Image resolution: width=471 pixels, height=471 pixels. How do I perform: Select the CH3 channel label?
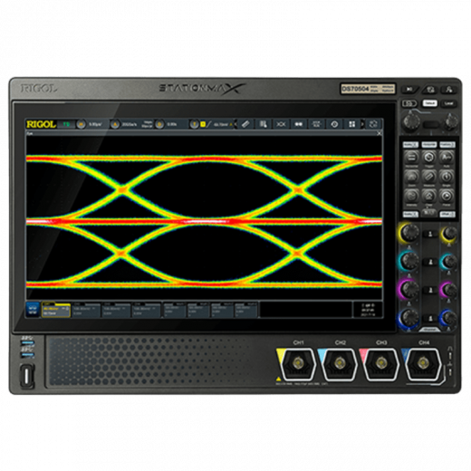pyautogui.click(x=116, y=310)
